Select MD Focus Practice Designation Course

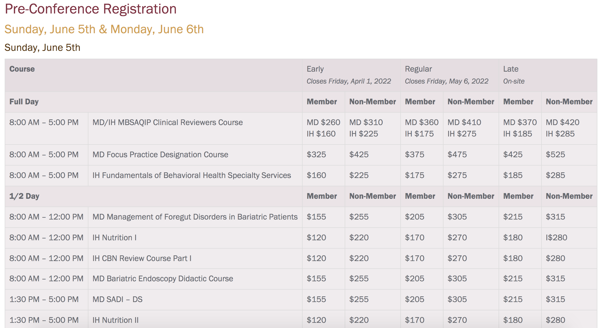(160, 155)
